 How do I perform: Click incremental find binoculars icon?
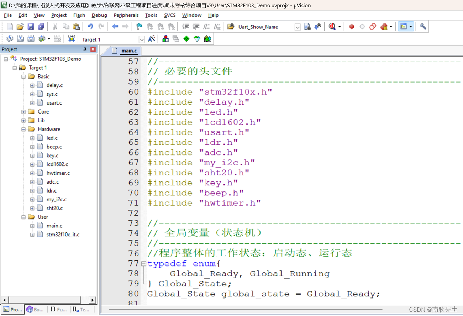coord(318,27)
